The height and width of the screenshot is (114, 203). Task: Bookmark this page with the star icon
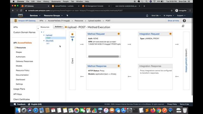coord(172,10)
